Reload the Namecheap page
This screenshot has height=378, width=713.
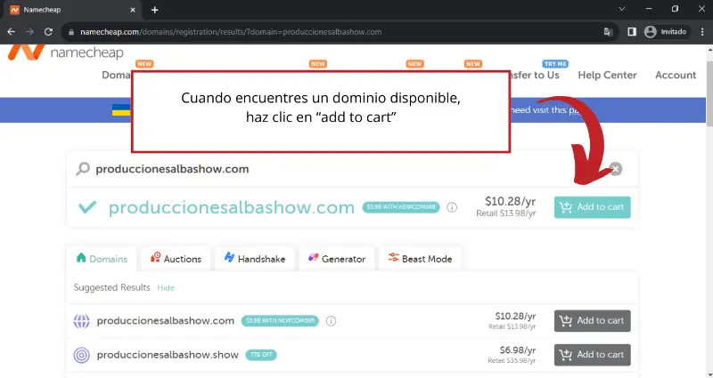pyautogui.click(x=48, y=32)
